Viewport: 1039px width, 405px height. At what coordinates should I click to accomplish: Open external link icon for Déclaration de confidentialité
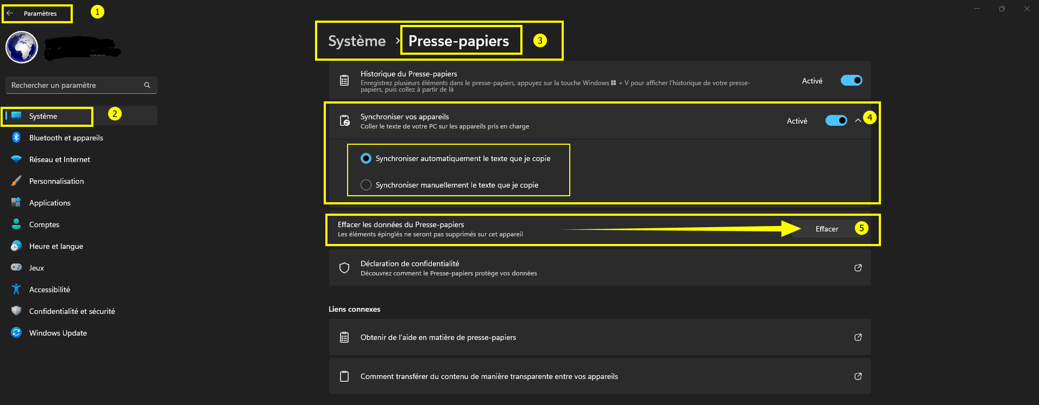pos(858,268)
